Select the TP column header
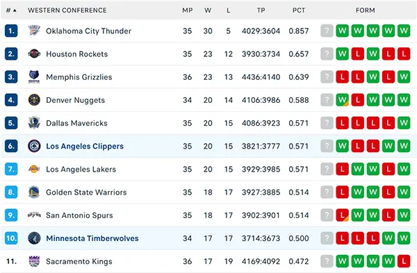417x273 pixels. (261, 10)
